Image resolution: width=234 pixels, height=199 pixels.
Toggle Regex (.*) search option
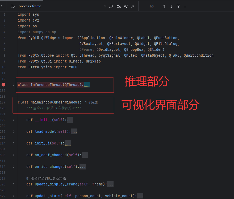point(133,6)
